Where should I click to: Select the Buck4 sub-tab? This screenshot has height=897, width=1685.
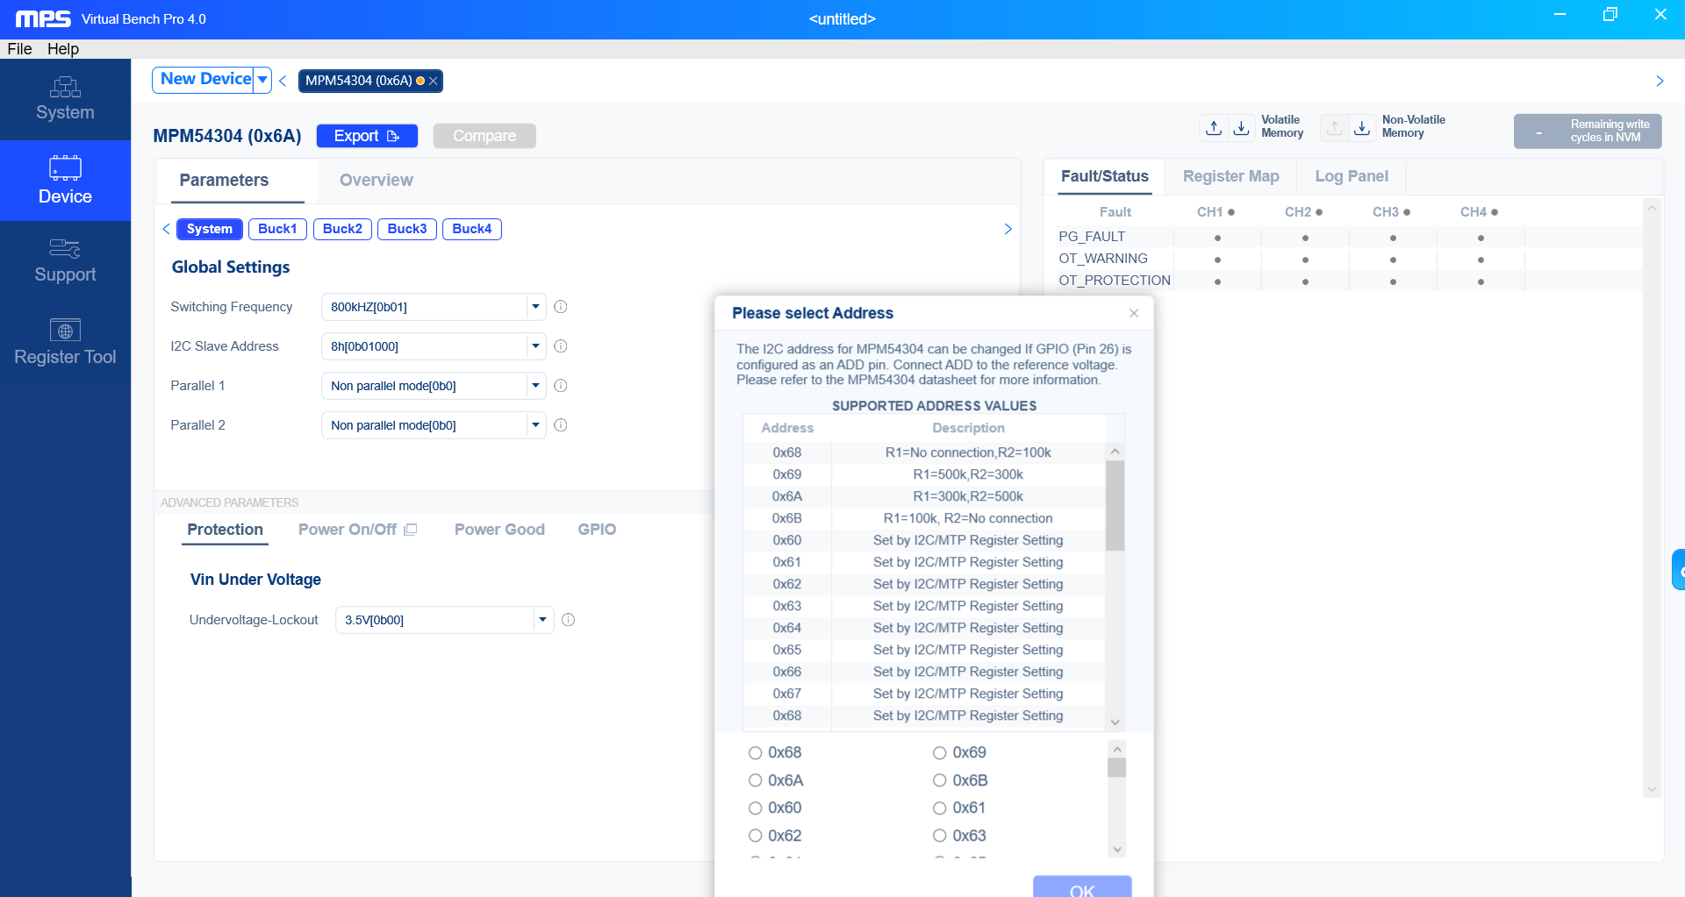click(x=472, y=229)
